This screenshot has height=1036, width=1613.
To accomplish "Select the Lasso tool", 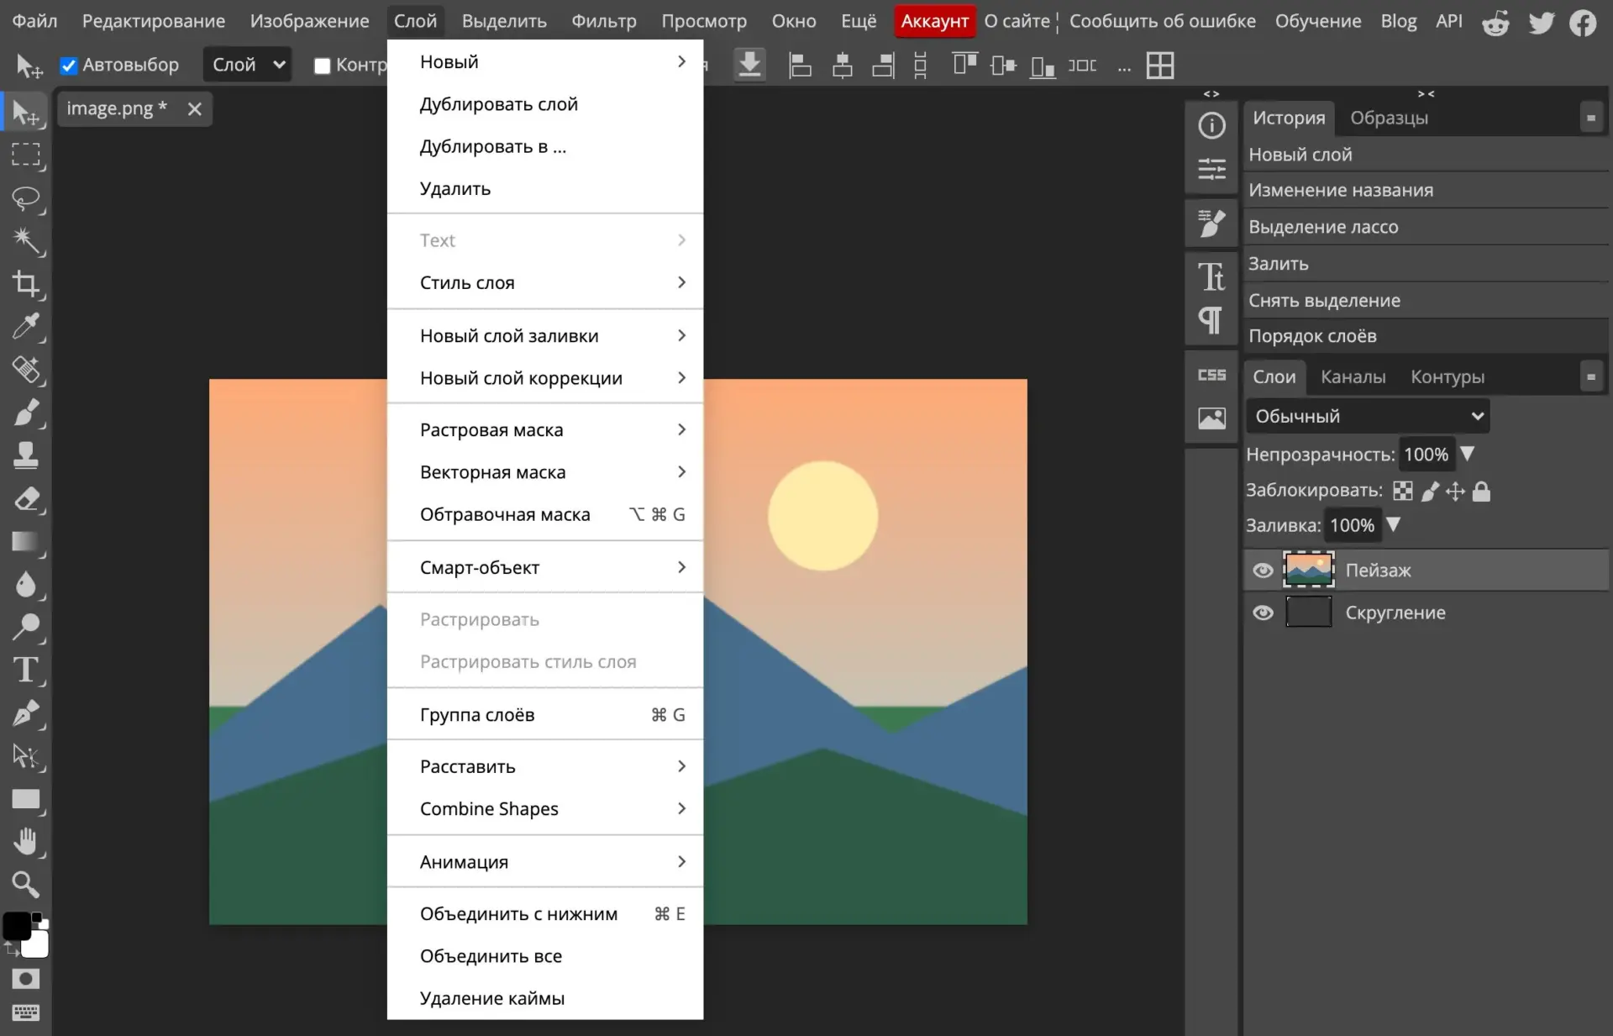I will coord(26,198).
